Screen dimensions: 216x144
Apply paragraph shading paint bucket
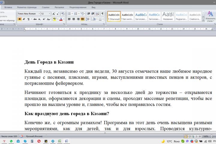click(94, 19)
